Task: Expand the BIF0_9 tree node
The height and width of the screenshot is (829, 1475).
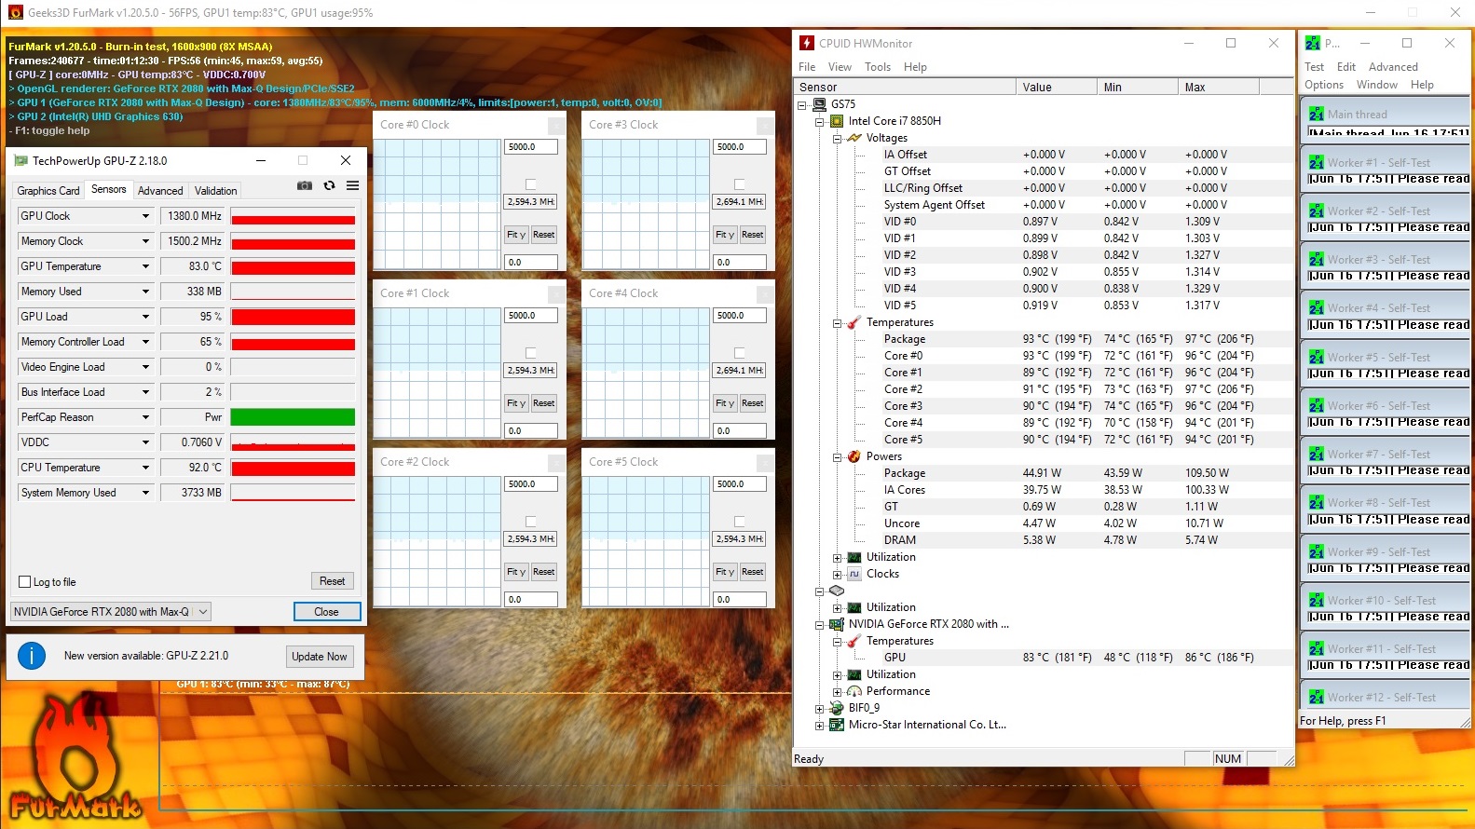Action: click(819, 708)
